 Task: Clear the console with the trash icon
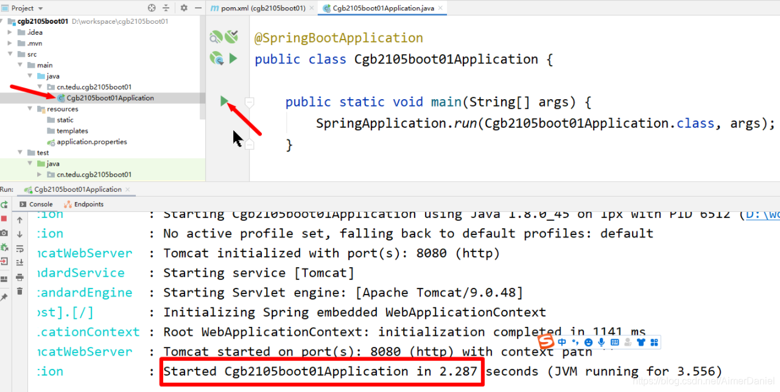(19, 292)
